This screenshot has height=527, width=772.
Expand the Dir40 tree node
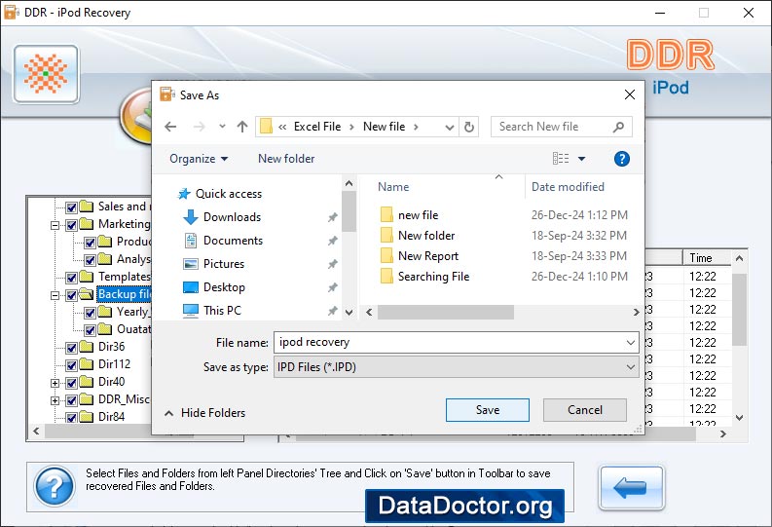[55, 383]
